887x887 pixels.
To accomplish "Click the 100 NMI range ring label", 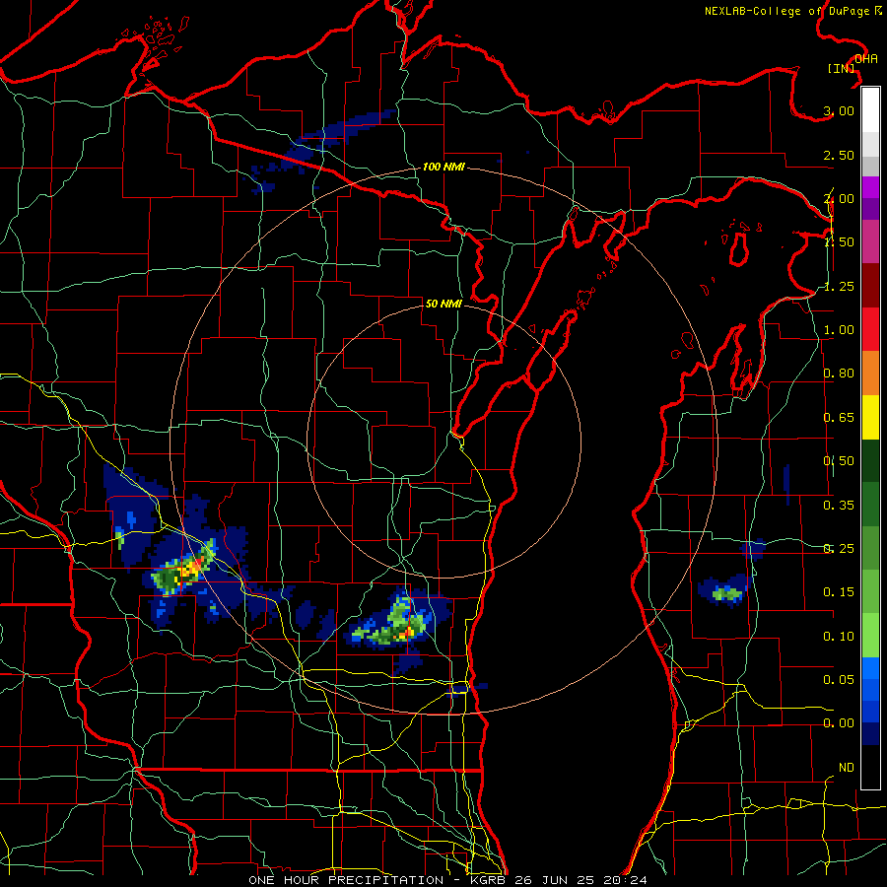I will click(x=443, y=167).
